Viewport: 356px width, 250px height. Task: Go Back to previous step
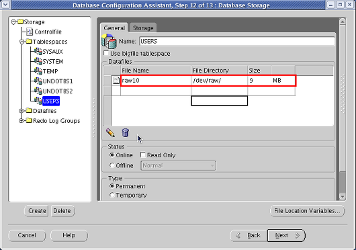point(249,235)
